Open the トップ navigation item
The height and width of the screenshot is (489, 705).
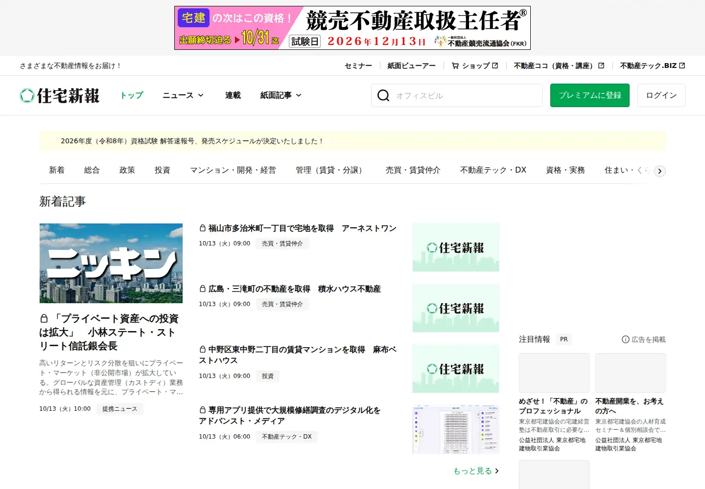pos(132,95)
